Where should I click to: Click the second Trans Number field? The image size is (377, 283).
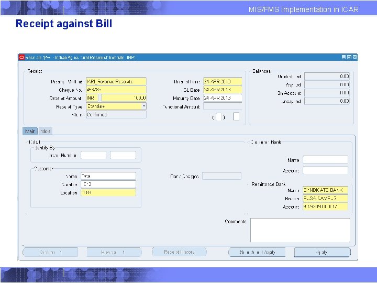tap(123, 155)
